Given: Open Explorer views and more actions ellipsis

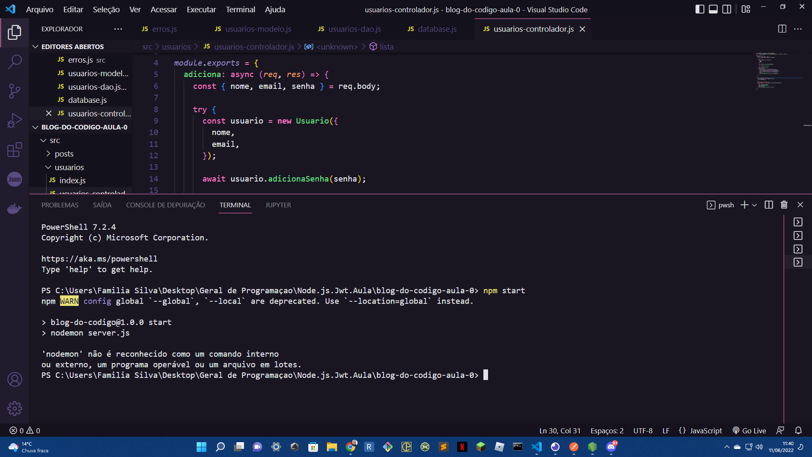Looking at the screenshot, I should click(118, 29).
